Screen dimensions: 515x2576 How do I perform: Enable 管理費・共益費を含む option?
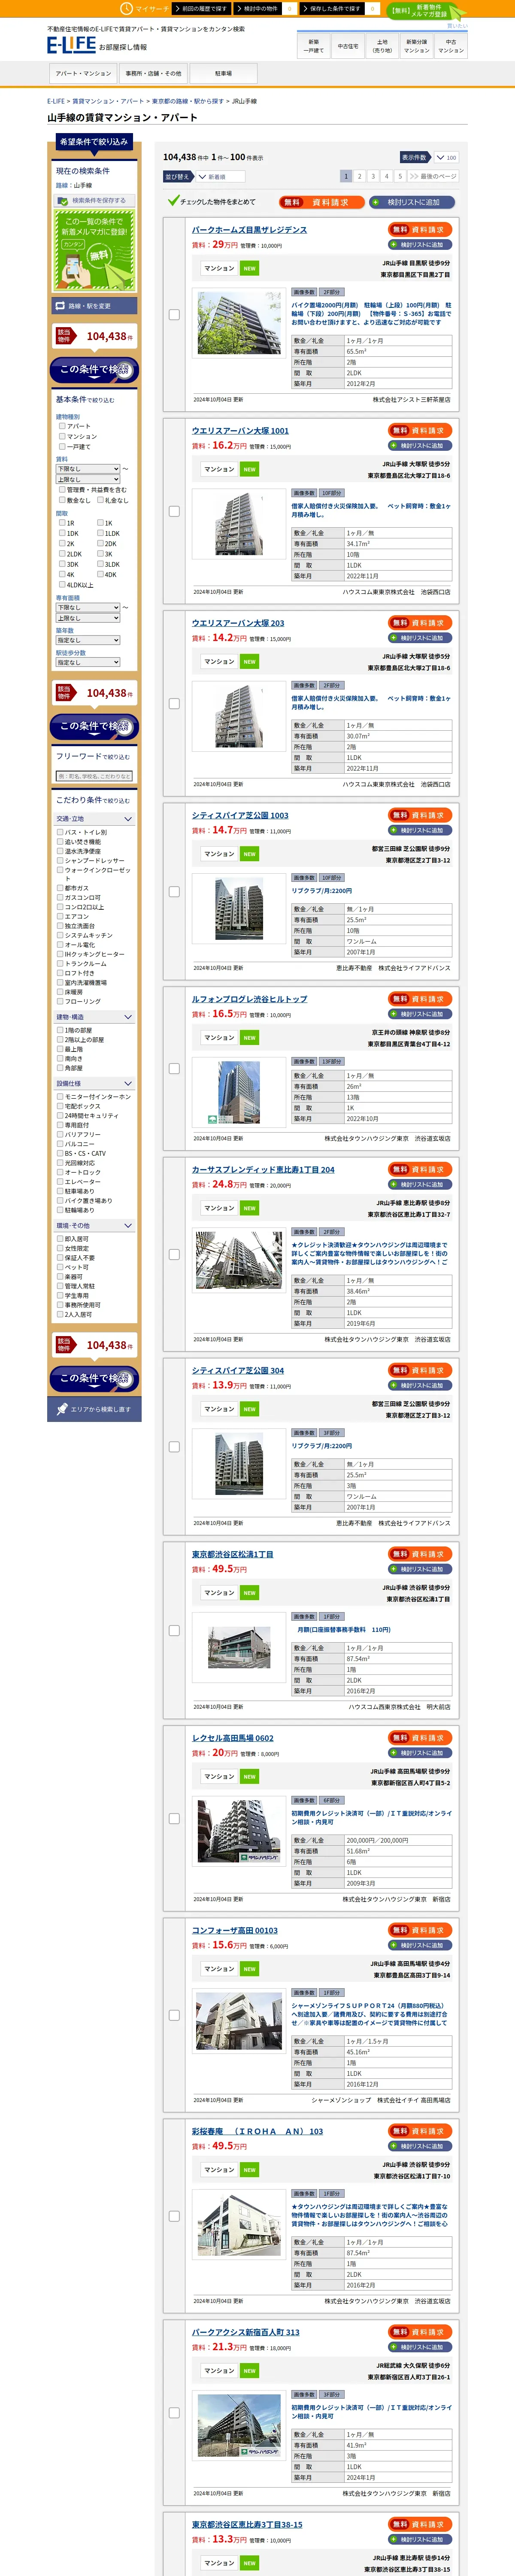click(62, 490)
